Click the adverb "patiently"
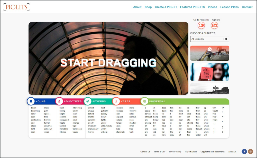The width and height of the screenshot is (257, 158). (x=105, y=111)
